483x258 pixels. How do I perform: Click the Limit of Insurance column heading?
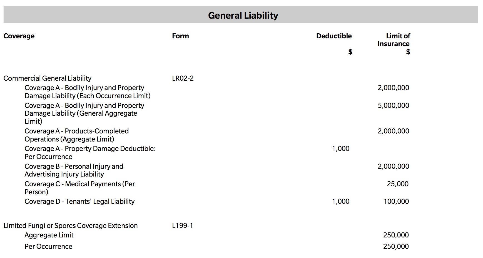(x=394, y=40)
